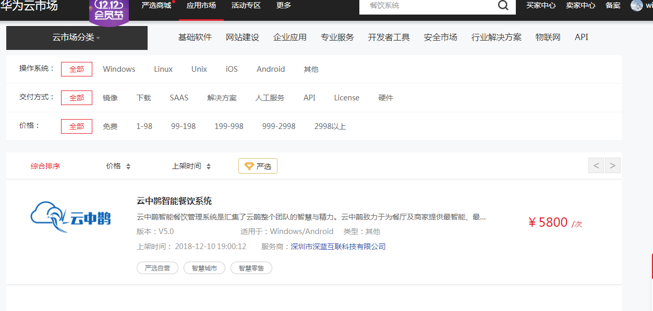
Task: Click the 智慧城市 tag
Action: pos(204,268)
